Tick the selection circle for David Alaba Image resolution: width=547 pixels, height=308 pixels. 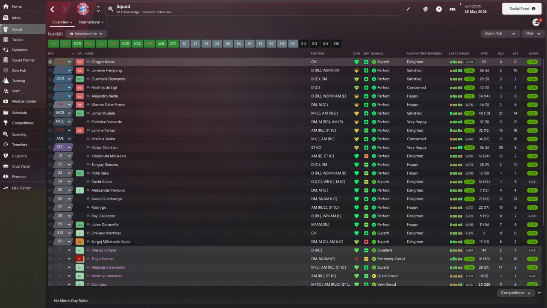click(50, 182)
